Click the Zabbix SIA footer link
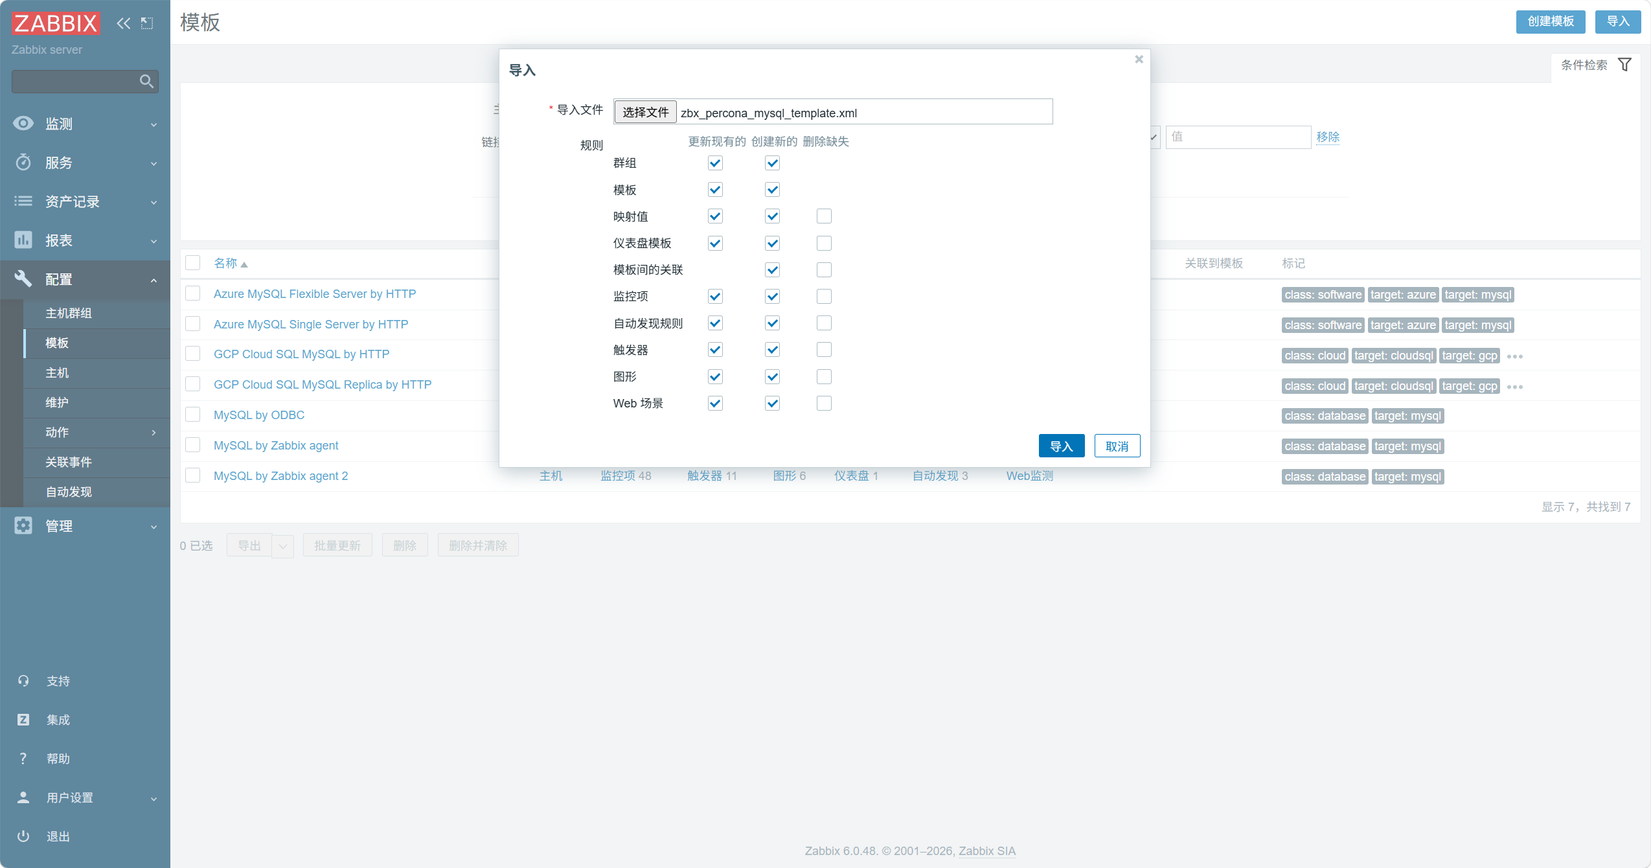1651x868 pixels. pyautogui.click(x=987, y=851)
